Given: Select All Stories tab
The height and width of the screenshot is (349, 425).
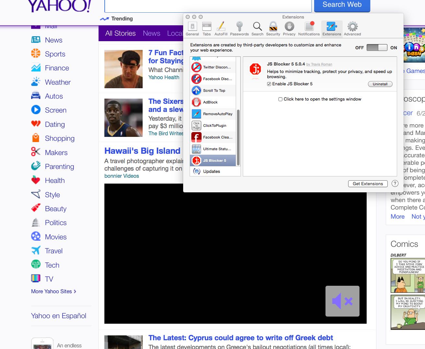Looking at the screenshot, I should [120, 33].
